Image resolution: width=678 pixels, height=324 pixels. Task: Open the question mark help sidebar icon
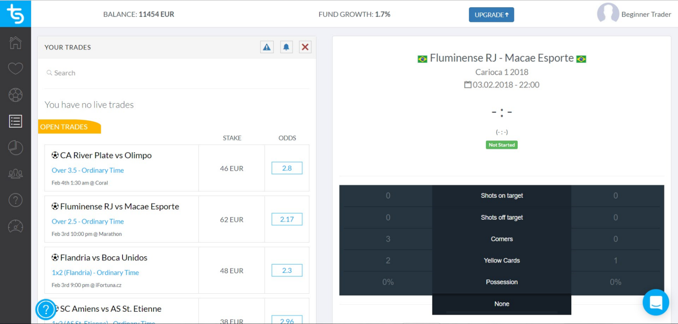point(15,200)
